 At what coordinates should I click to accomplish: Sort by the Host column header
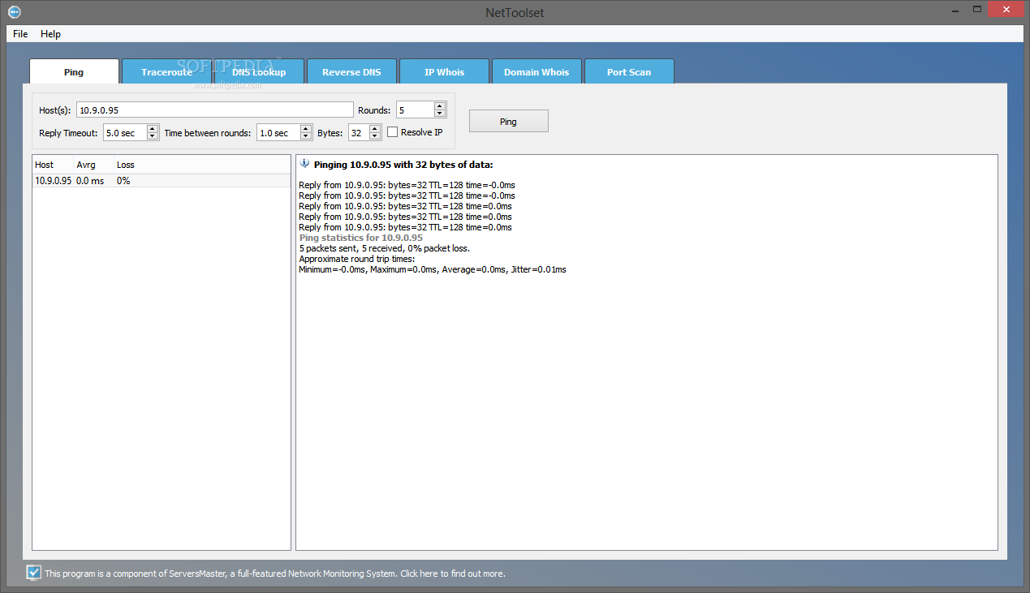(53, 165)
